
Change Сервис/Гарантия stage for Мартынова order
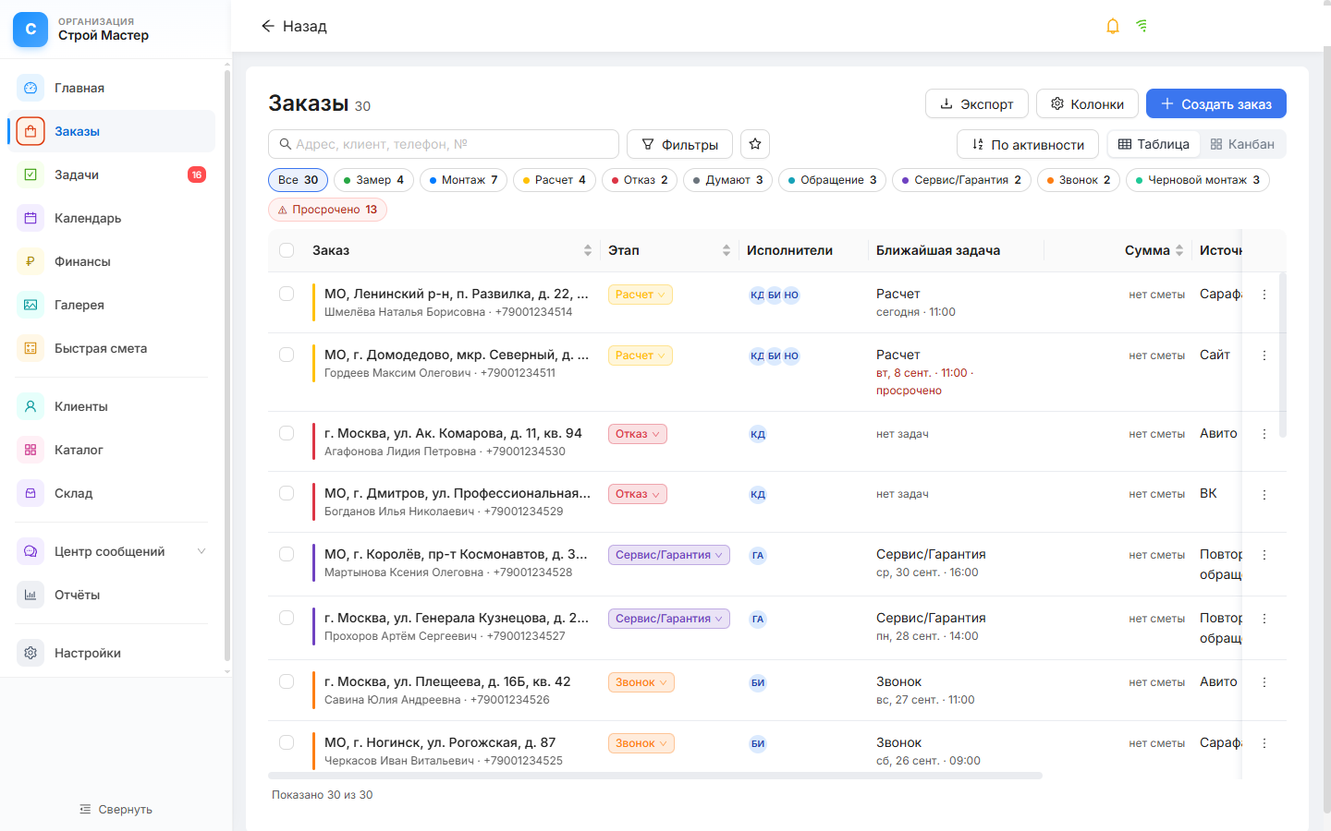tap(669, 555)
